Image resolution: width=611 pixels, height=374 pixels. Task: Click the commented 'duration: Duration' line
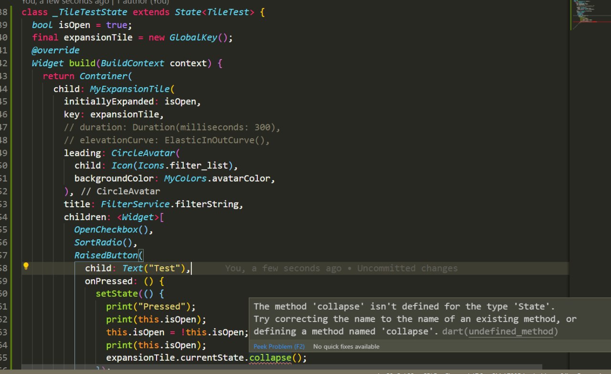172,127
